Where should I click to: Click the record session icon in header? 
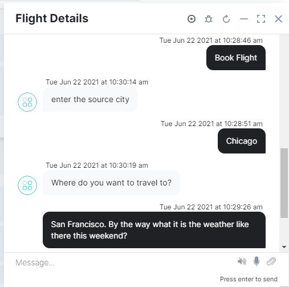192,19
